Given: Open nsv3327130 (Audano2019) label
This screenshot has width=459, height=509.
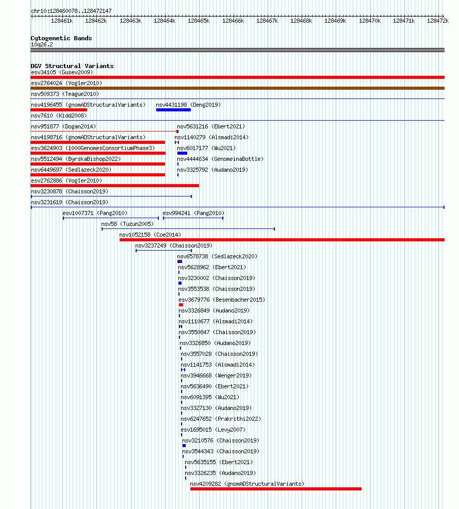Looking at the screenshot, I should click(x=216, y=408).
